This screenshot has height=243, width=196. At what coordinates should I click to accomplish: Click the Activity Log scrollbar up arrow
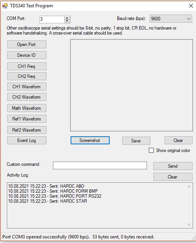point(189,187)
